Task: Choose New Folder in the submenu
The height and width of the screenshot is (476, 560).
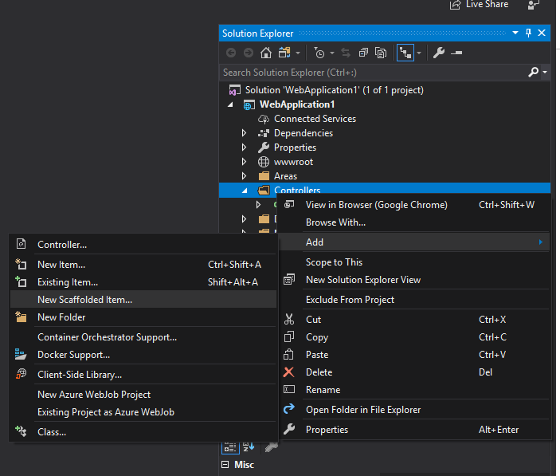Action: 143,317
